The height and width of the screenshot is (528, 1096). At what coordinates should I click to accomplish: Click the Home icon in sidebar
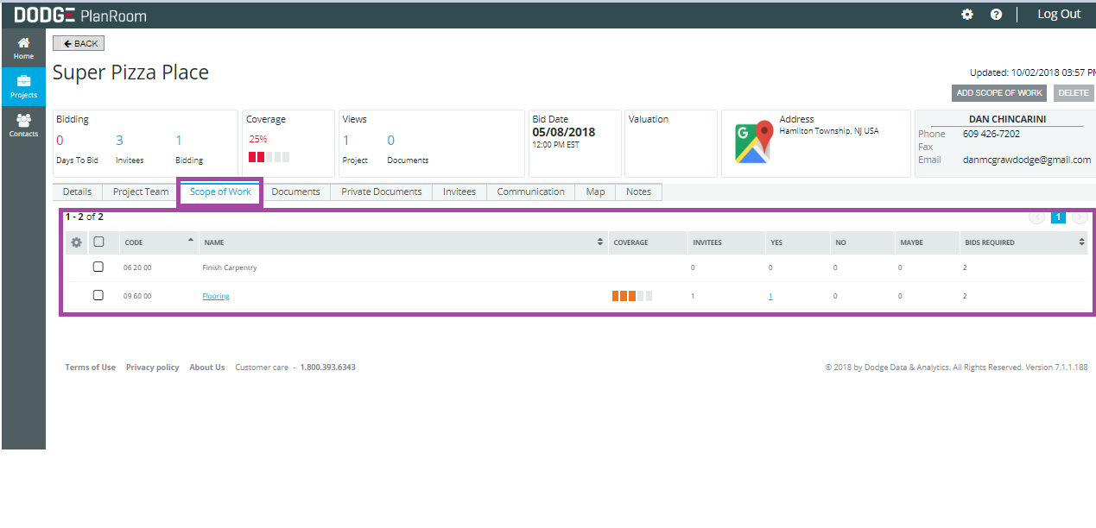[23, 47]
